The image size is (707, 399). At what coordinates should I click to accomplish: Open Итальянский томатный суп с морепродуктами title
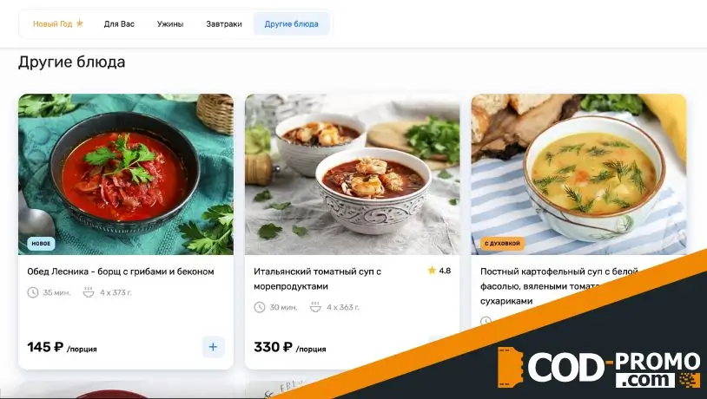[x=317, y=278]
